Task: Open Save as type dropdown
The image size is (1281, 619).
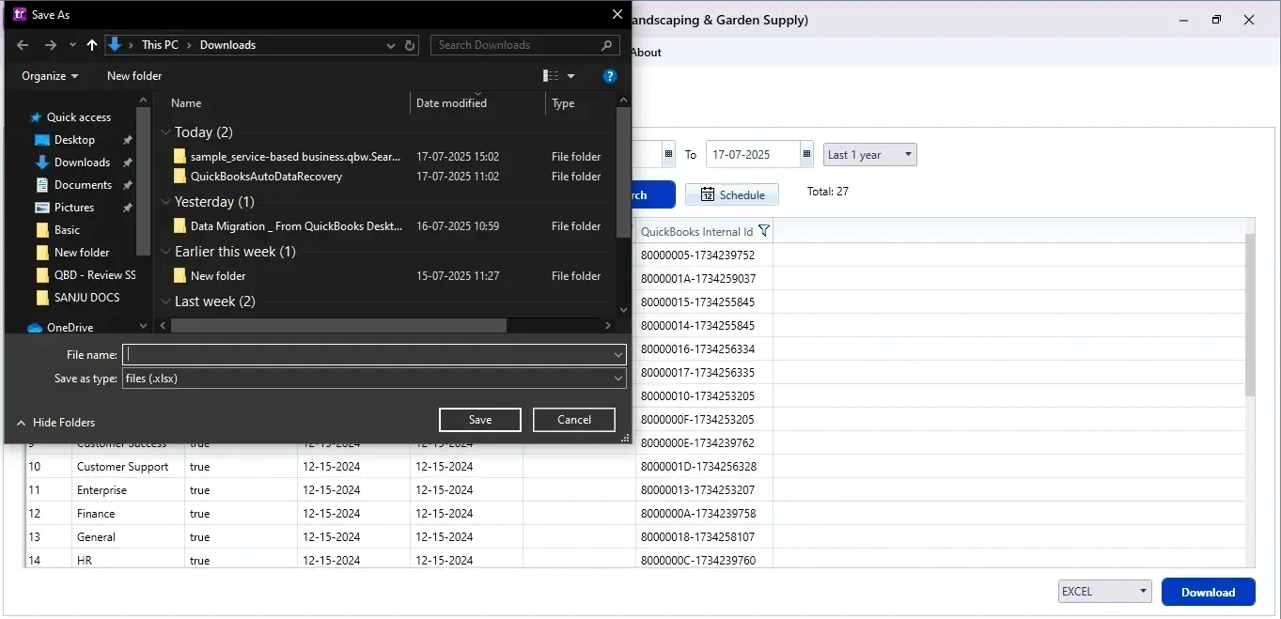Action: [374, 379]
